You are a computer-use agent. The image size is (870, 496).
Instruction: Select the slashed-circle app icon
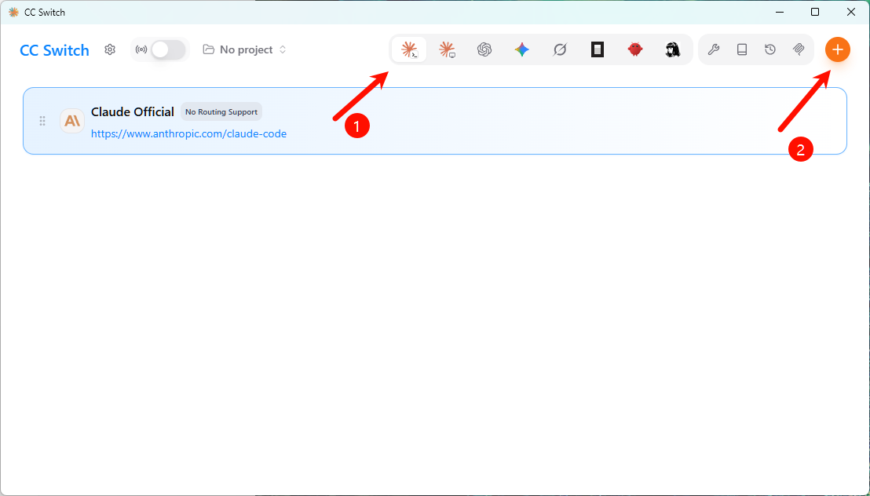560,50
